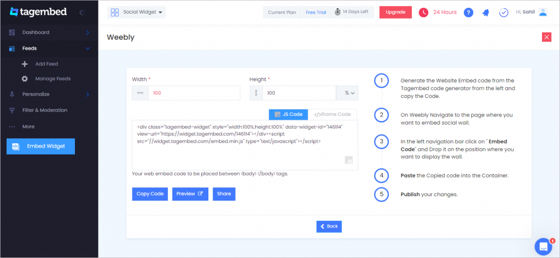Click the JS badge icon in code box
Image resolution: width=560 pixels, height=258 pixels.
tap(349, 160)
